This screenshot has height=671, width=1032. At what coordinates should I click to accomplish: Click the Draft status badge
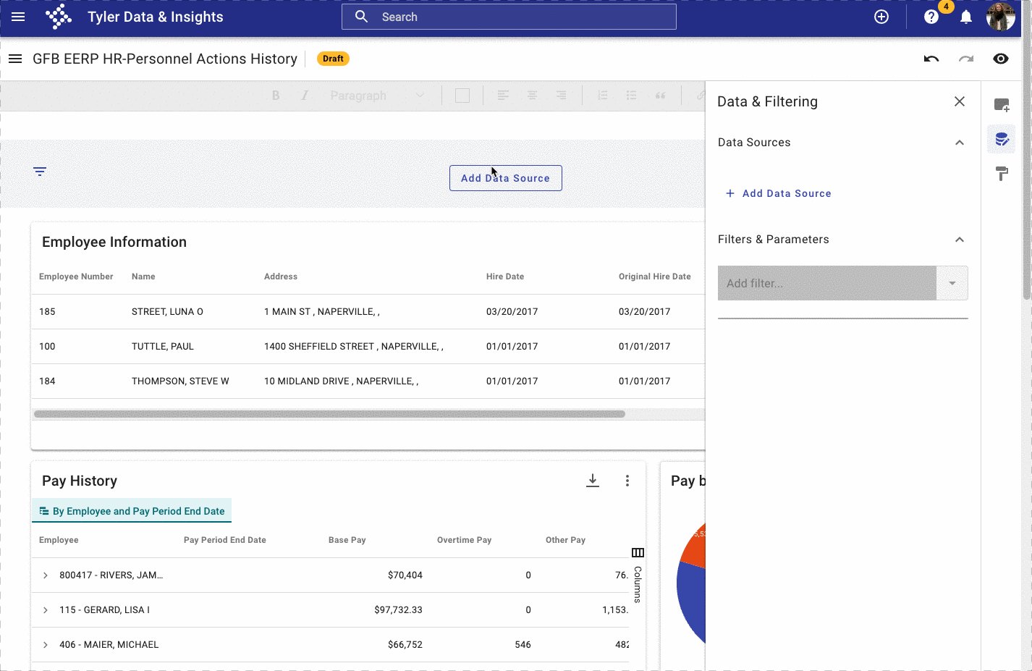(x=333, y=59)
